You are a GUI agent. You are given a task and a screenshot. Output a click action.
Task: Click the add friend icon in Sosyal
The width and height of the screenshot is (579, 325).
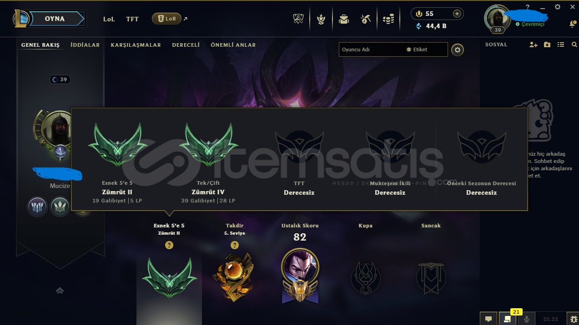[534, 44]
